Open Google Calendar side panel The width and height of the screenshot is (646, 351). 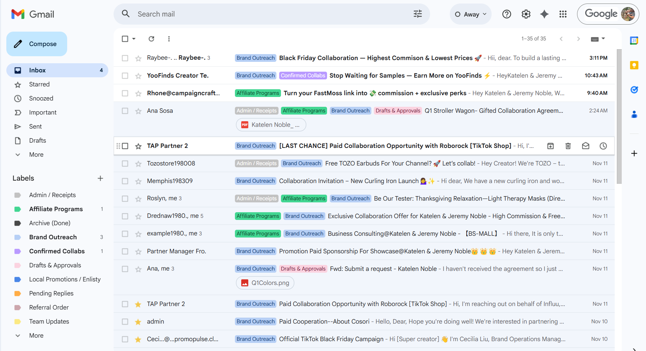click(x=634, y=40)
